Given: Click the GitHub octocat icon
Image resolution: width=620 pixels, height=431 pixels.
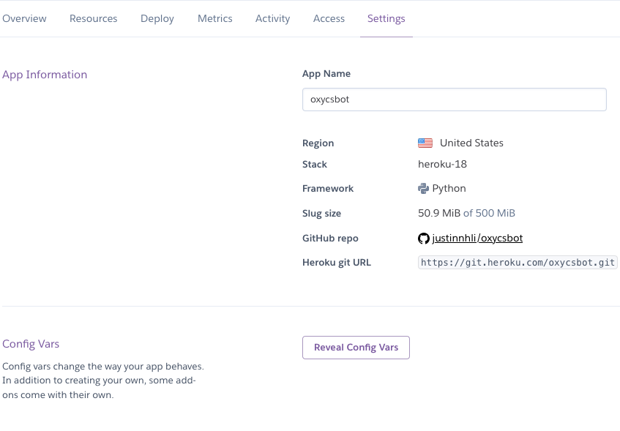Looking at the screenshot, I should 424,239.
